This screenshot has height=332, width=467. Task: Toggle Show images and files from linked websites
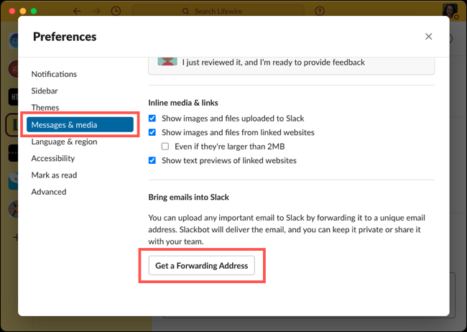coord(152,132)
